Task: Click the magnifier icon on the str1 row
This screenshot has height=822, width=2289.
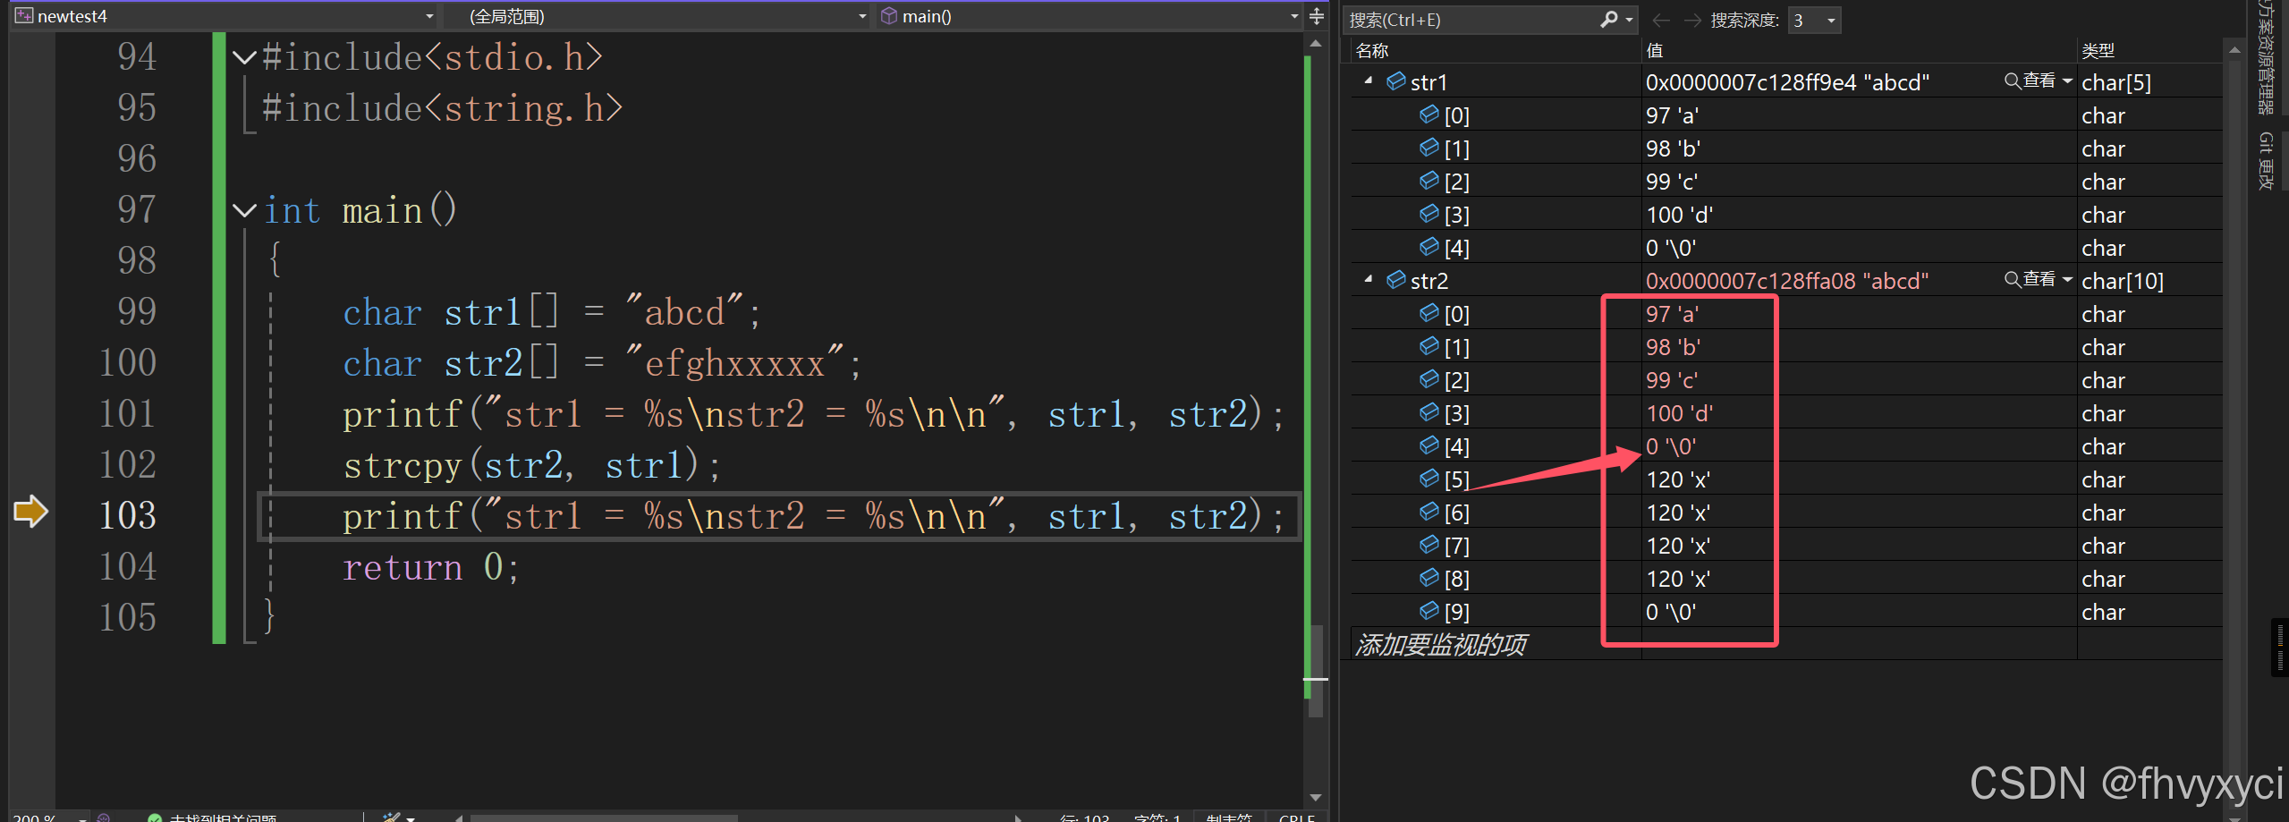Action: pos(2012,81)
